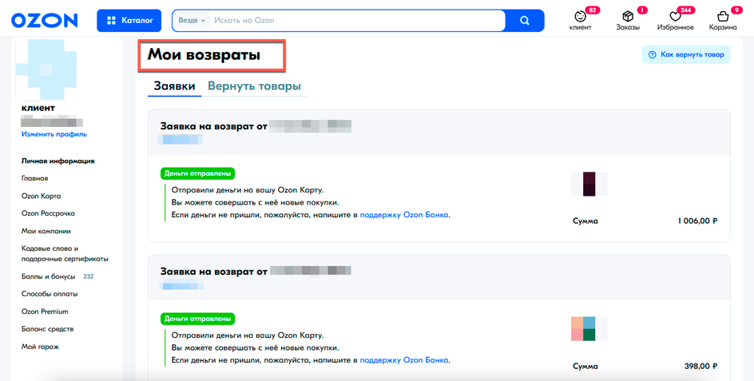Switch to the Вернуть товары tab
The height and width of the screenshot is (381, 754).
(254, 86)
